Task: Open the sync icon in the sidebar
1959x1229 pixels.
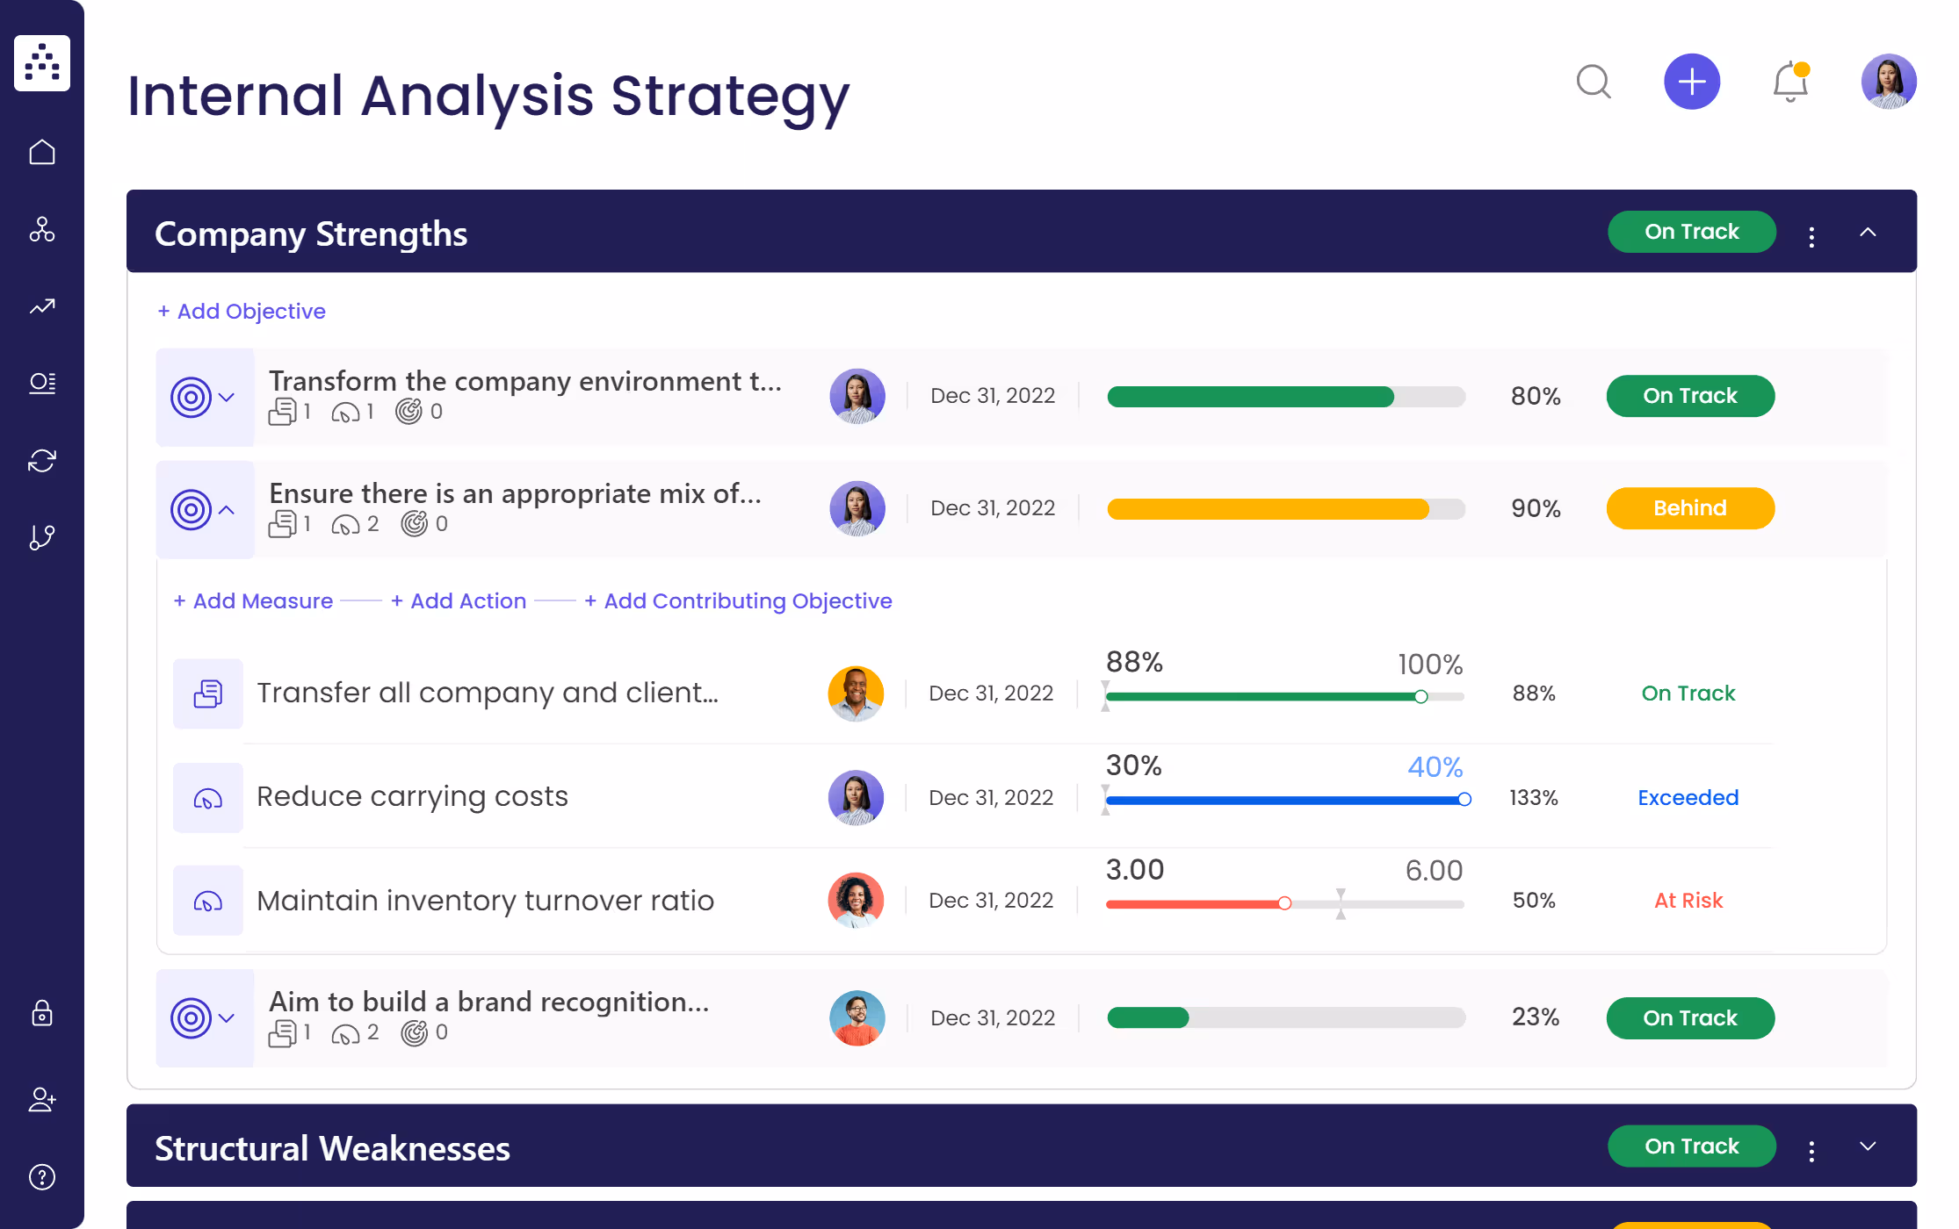Action: (x=42, y=460)
